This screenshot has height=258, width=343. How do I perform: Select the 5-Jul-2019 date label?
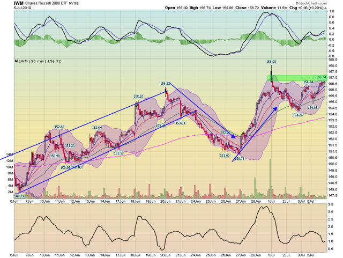tap(23, 8)
